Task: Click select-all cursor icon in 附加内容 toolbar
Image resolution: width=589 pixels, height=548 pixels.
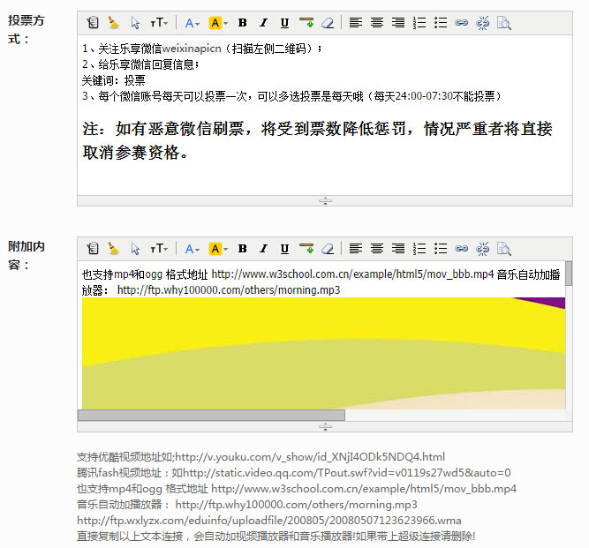Action: pos(135,249)
